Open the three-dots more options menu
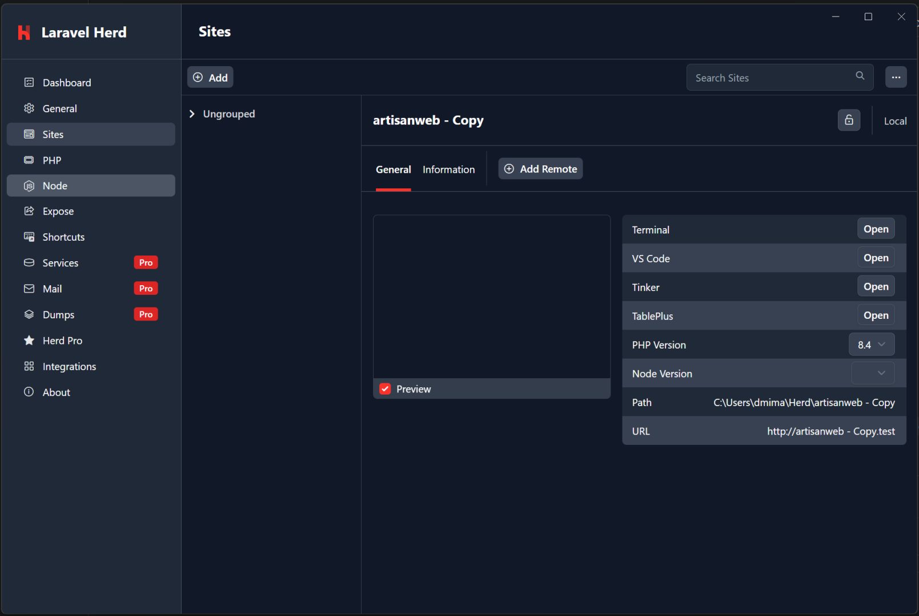919x616 pixels. tap(896, 77)
